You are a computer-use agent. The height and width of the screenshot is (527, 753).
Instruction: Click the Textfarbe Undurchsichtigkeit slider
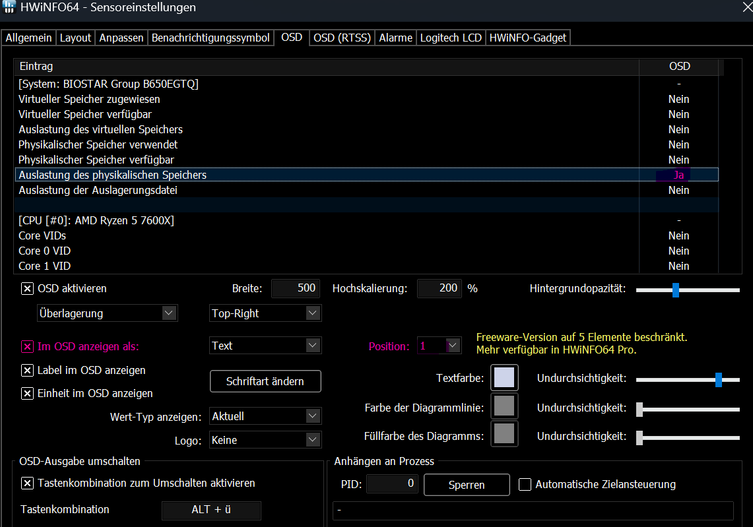click(688, 380)
